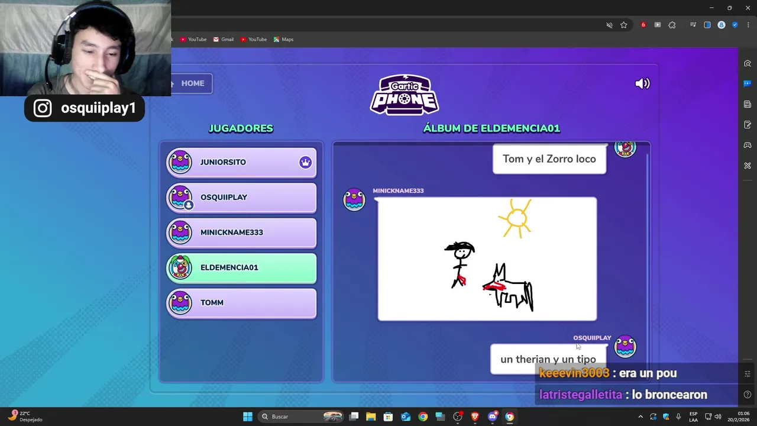Select player TOMM in the list

241,303
